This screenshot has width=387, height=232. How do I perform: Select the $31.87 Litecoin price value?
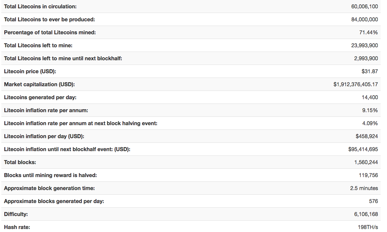[x=370, y=72]
